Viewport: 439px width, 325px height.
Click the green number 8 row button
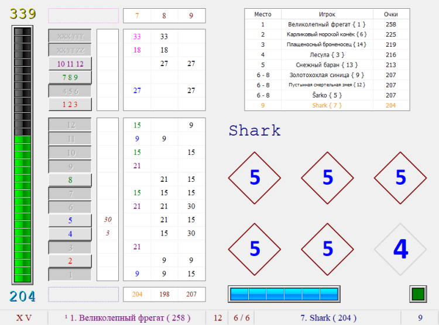(x=70, y=180)
